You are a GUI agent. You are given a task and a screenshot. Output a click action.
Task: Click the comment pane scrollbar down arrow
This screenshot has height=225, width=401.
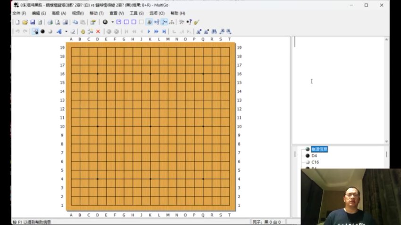(x=386, y=141)
